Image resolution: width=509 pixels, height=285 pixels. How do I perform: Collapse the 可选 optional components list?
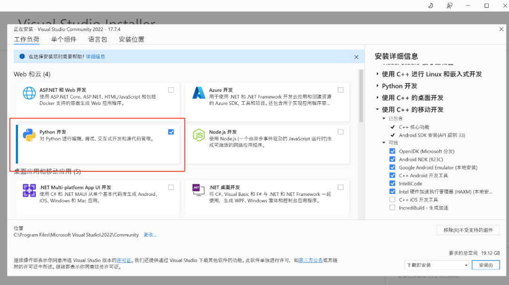click(x=384, y=142)
